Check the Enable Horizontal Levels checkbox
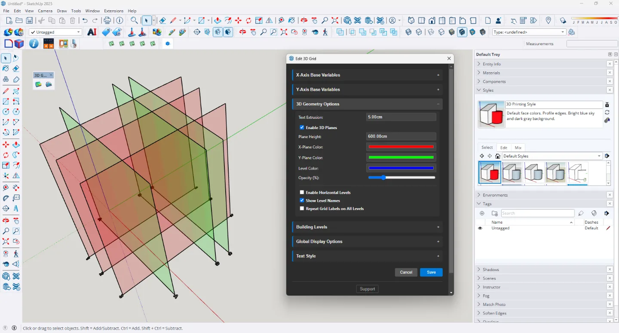This screenshot has height=333, width=619. coord(302,192)
